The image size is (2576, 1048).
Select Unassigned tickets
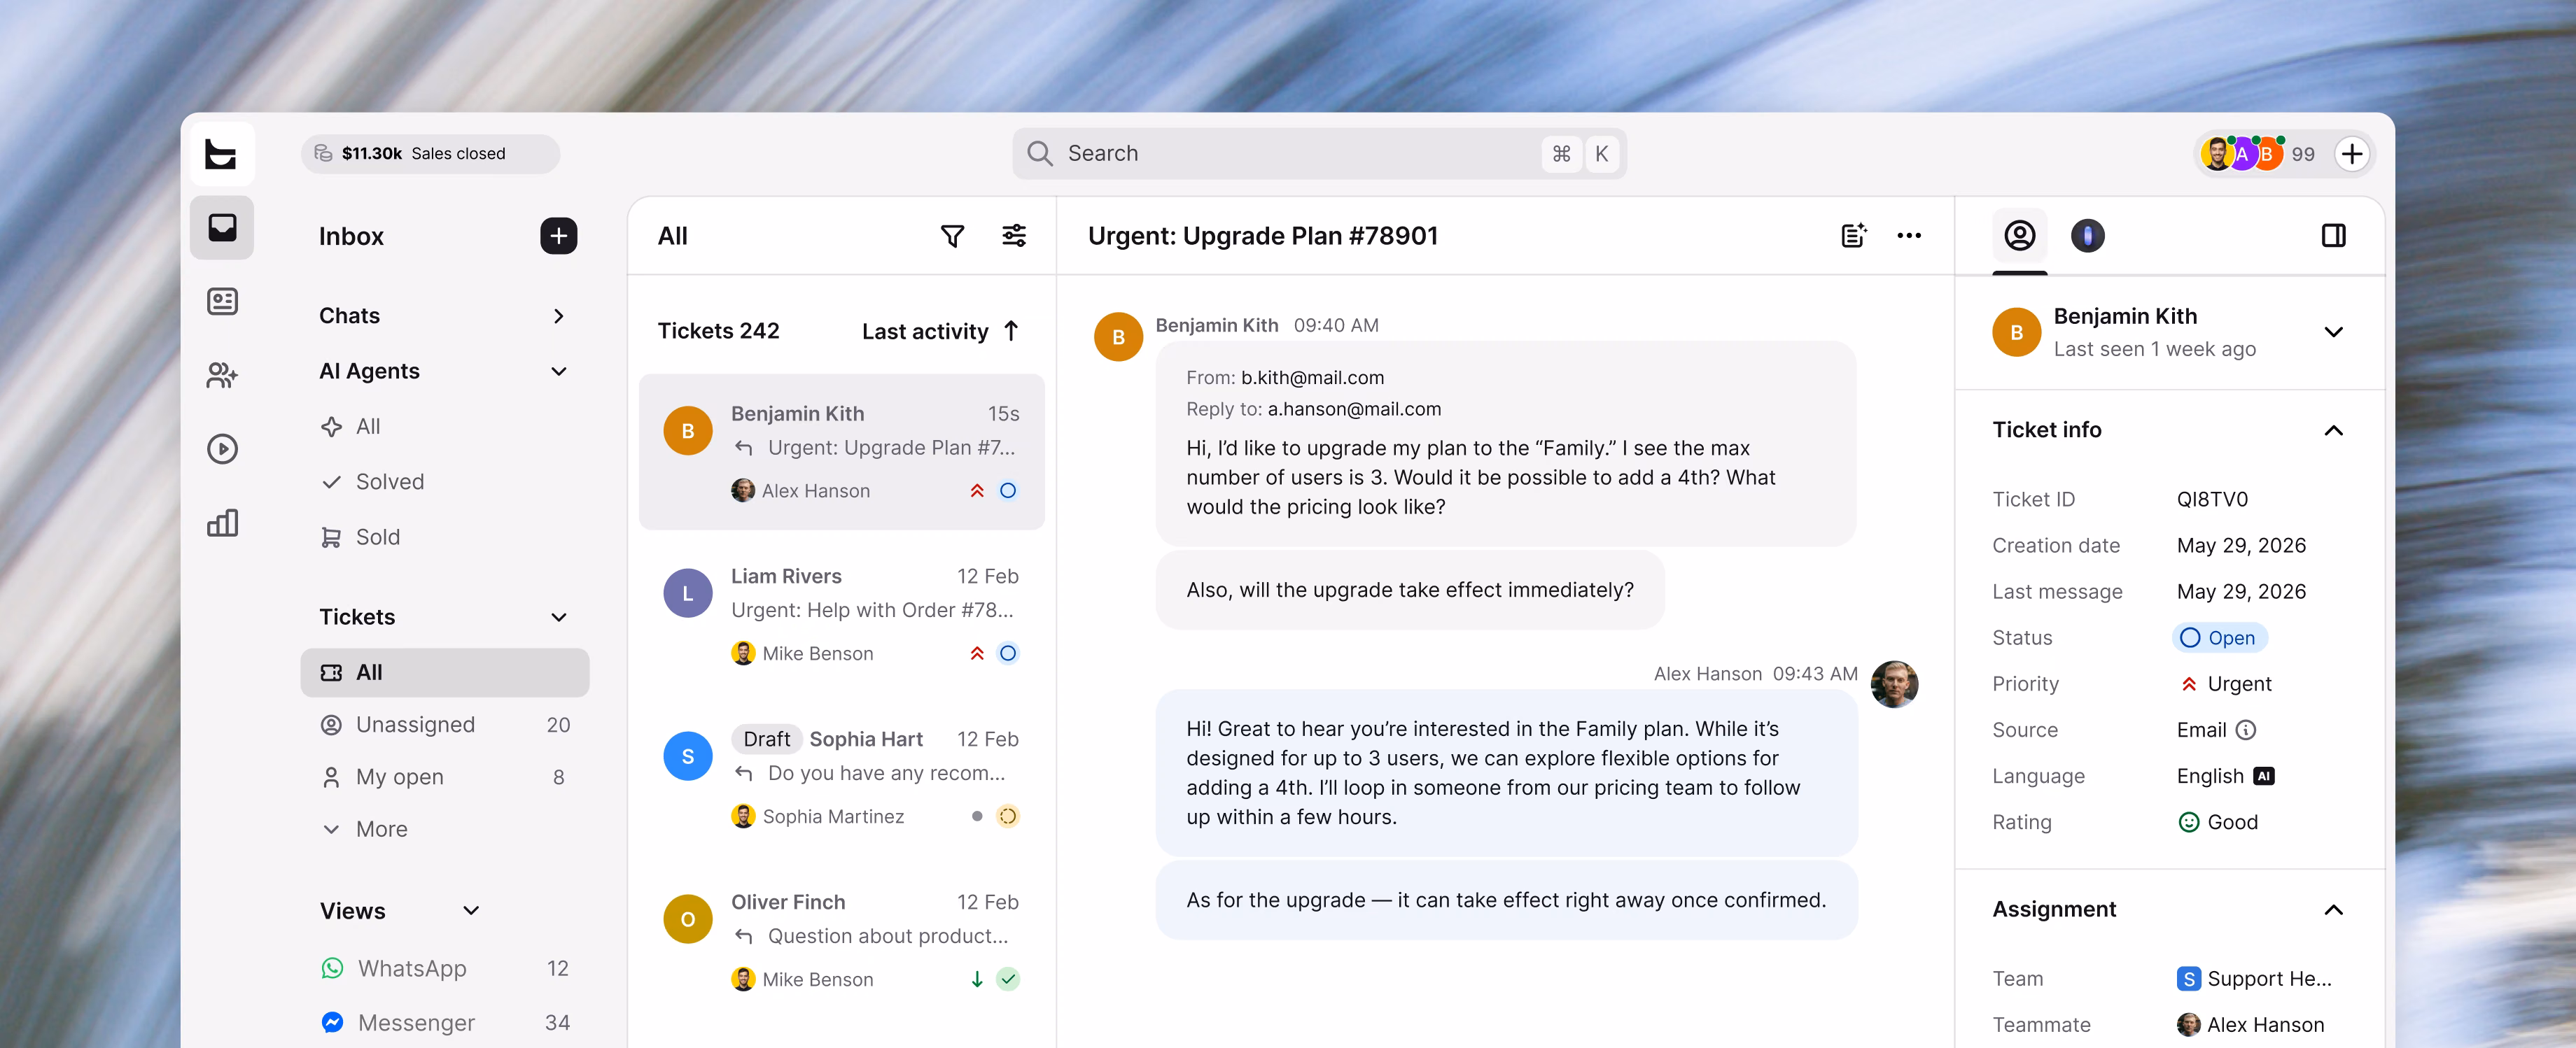(445, 725)
